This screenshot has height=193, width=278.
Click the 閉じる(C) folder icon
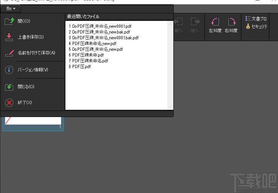click(9, 87)
